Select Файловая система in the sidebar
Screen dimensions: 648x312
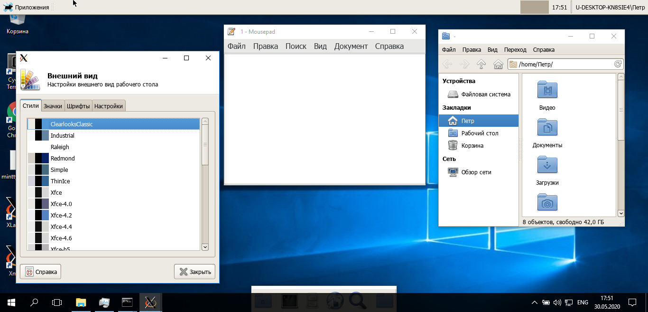[485, 95]
